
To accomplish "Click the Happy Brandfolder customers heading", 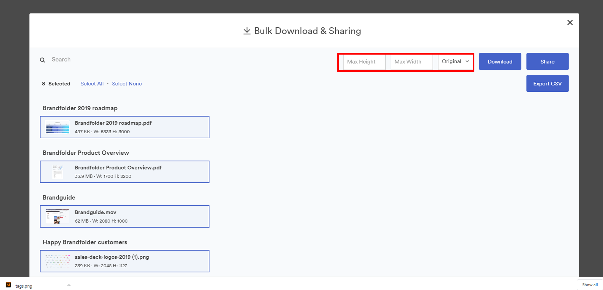I will tap(85, 242).
